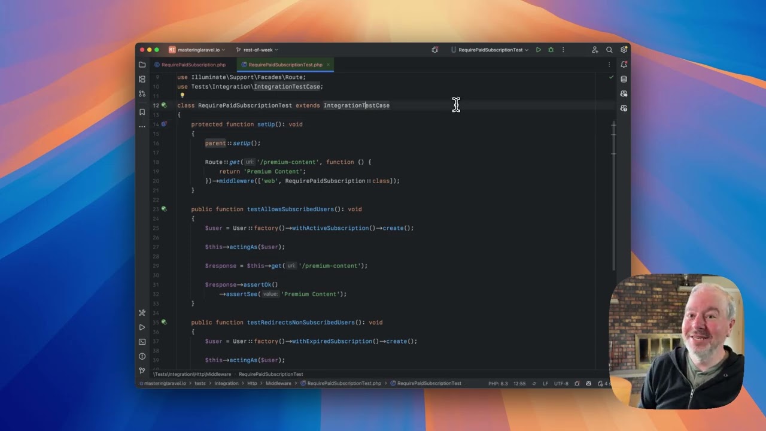766x431 pixels.
Task: Open the Database tool window
Action: (624, 79)
